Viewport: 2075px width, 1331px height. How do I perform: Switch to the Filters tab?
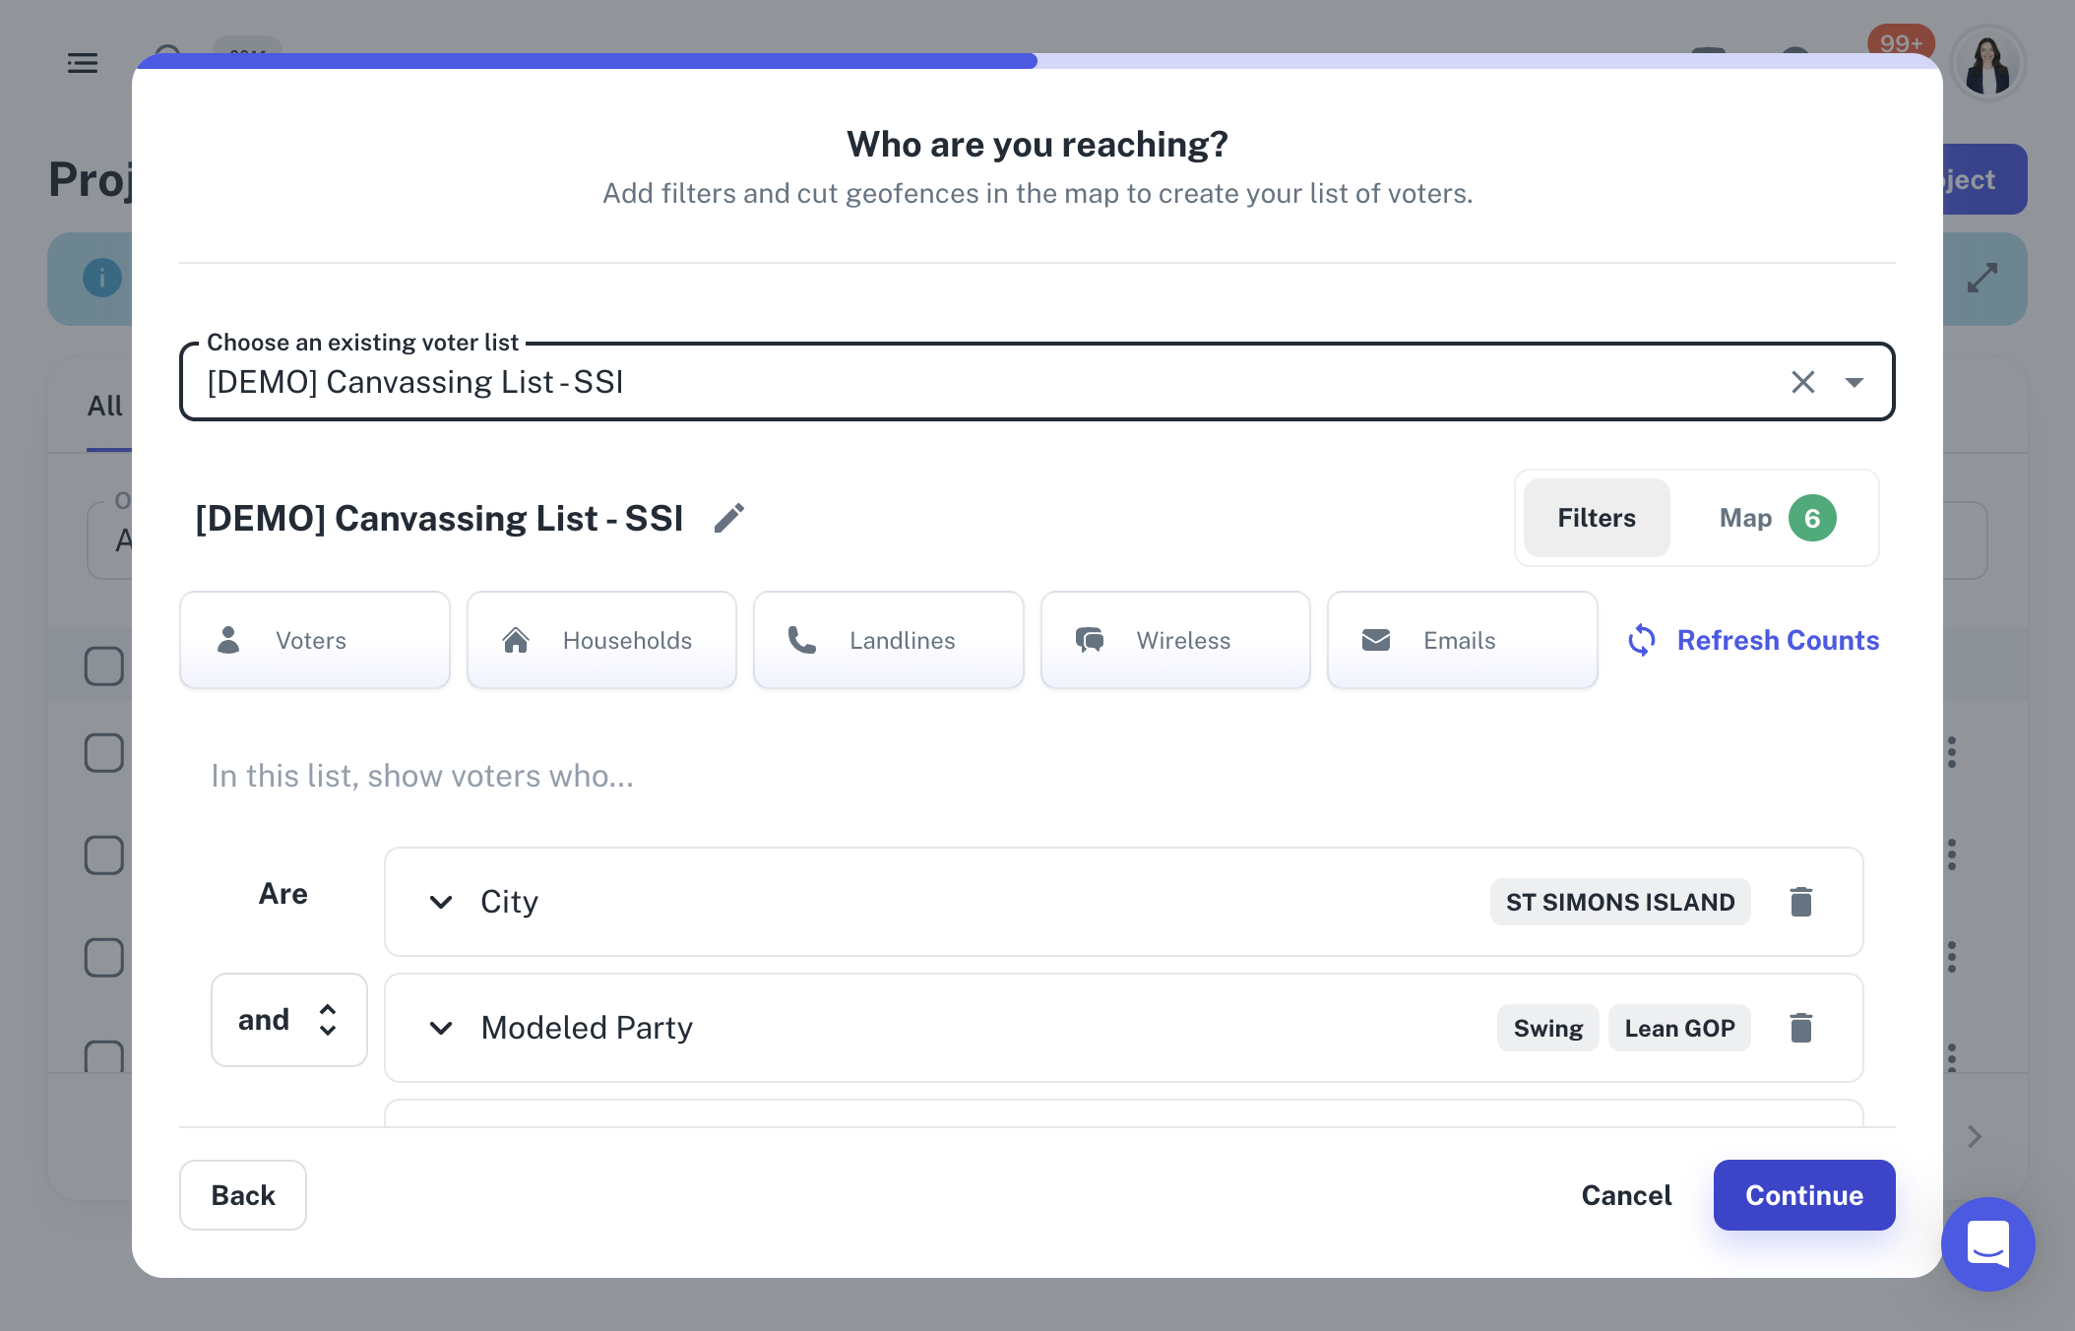tap(1597, 518)
